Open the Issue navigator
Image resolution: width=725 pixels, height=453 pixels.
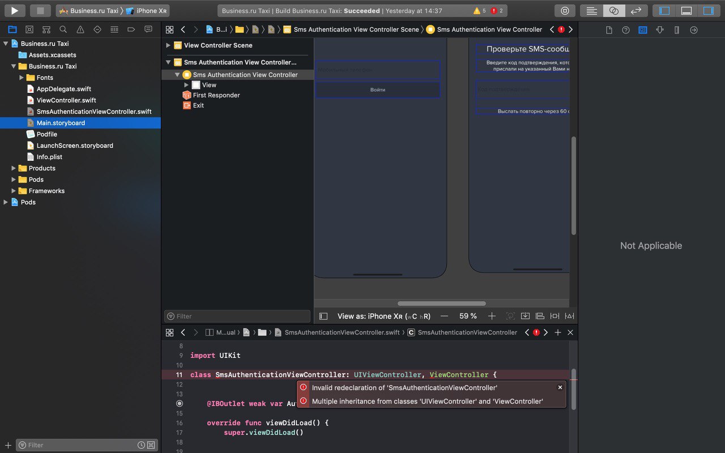80,29
